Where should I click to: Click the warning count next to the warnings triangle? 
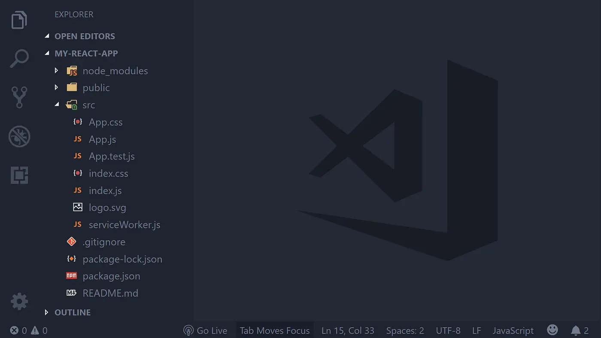45,330
